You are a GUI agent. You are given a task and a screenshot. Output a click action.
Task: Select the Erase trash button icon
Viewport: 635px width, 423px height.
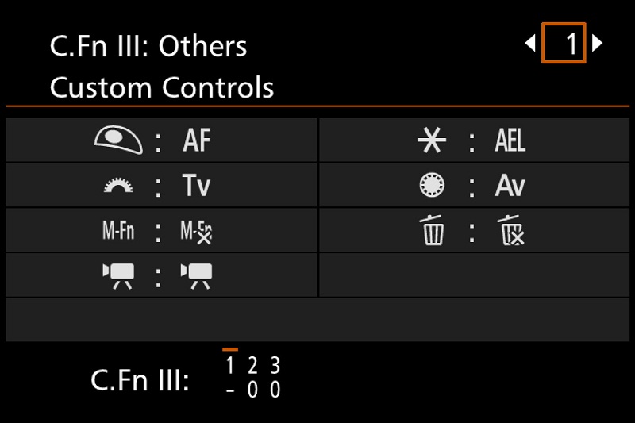(x=432, y=231)
